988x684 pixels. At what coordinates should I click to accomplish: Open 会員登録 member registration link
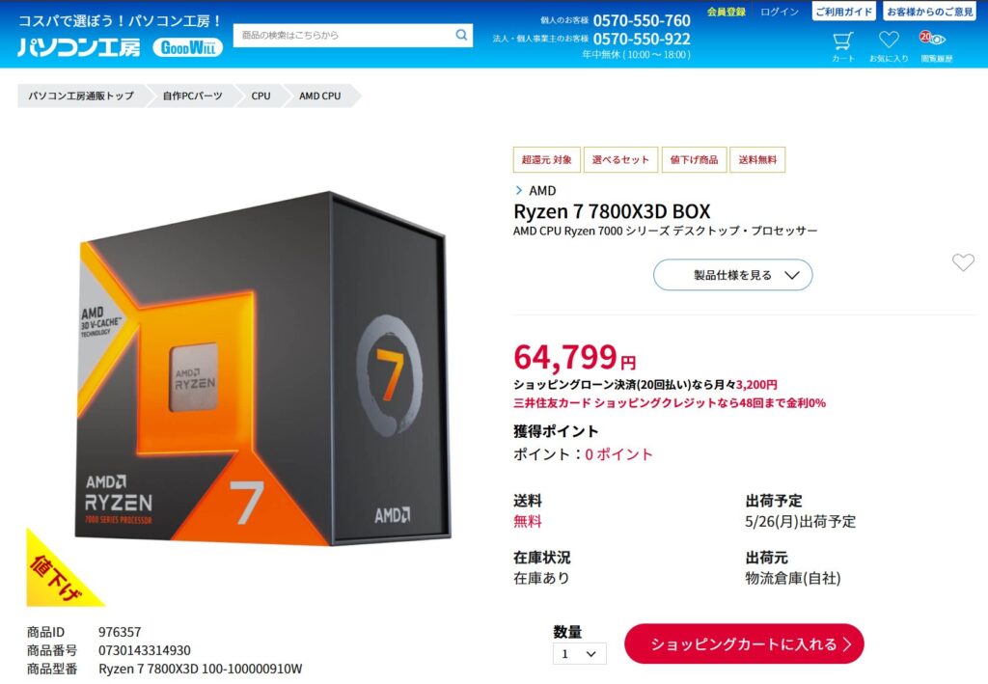726,12
